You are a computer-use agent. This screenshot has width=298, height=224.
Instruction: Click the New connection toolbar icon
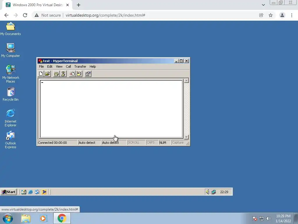[x=41, y=74]
